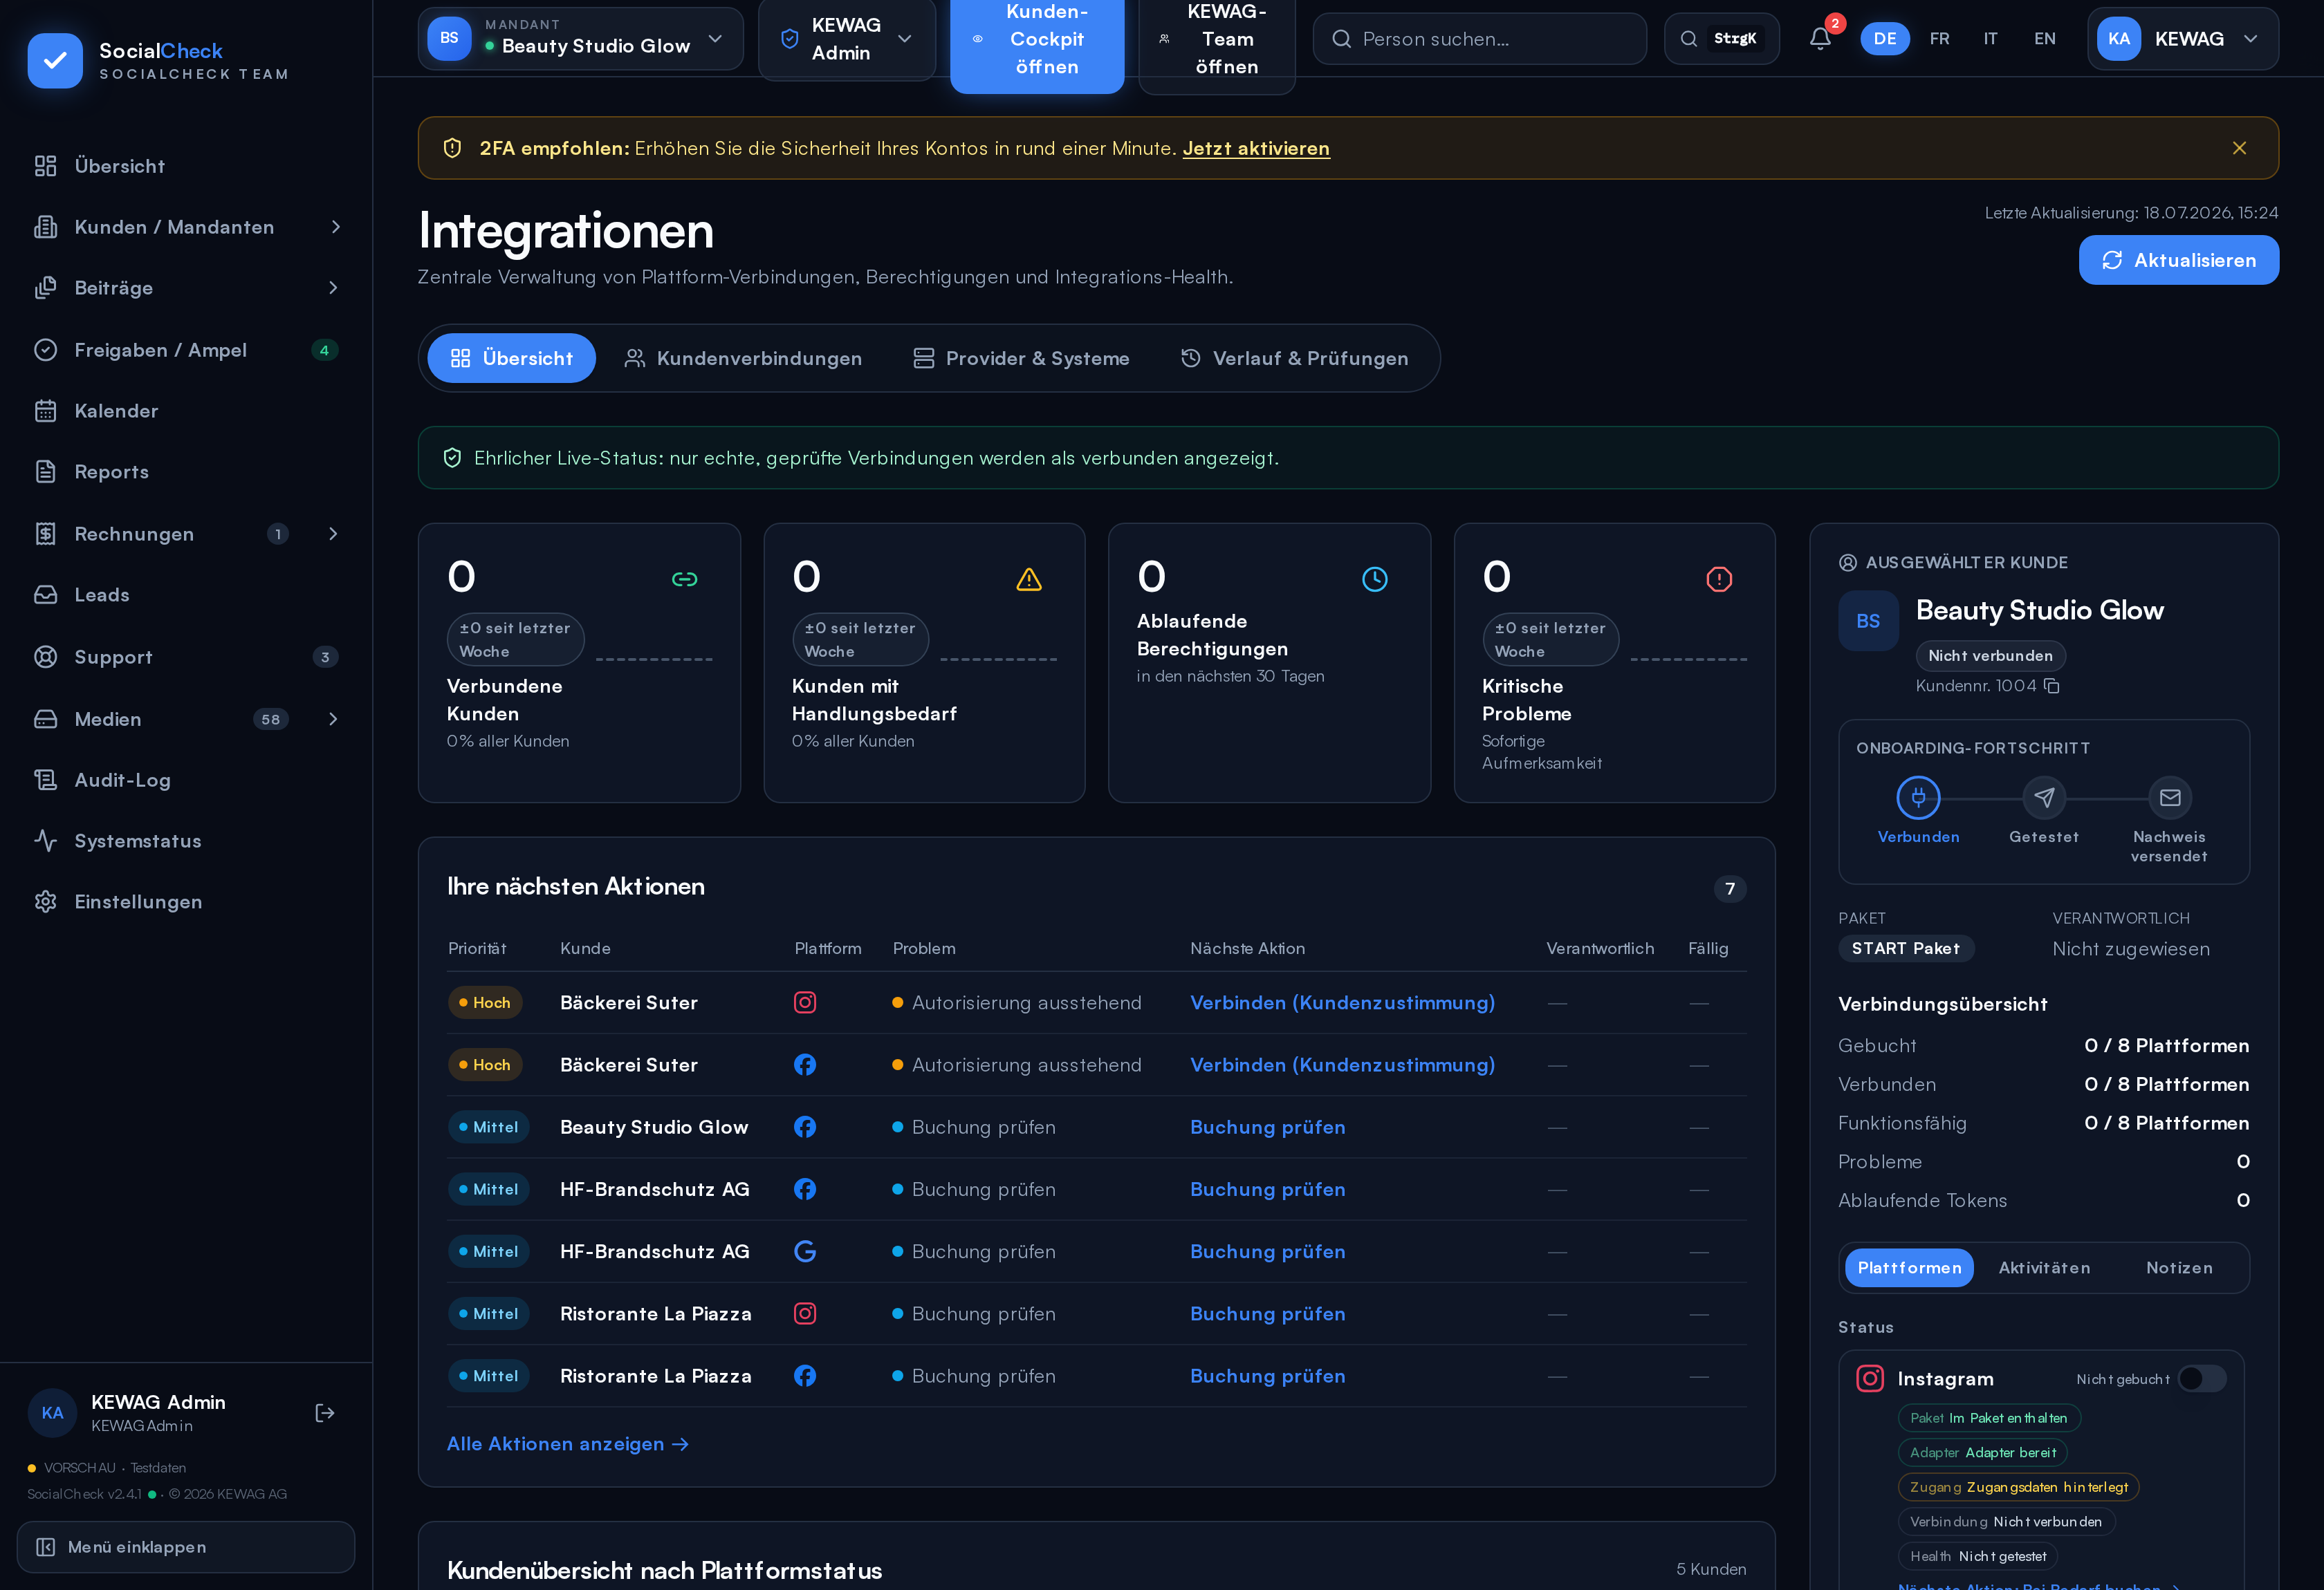Switch language to EN
Screen dimensions: 2324x1590
pyautogui.click(x=2044, y=39)
